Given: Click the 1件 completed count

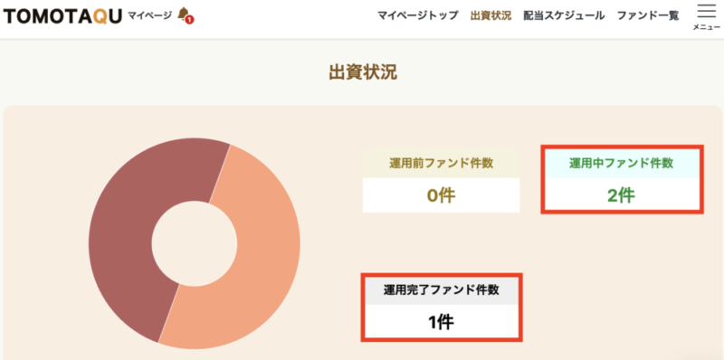Looking at the screenshot, I should click(441, 322).
